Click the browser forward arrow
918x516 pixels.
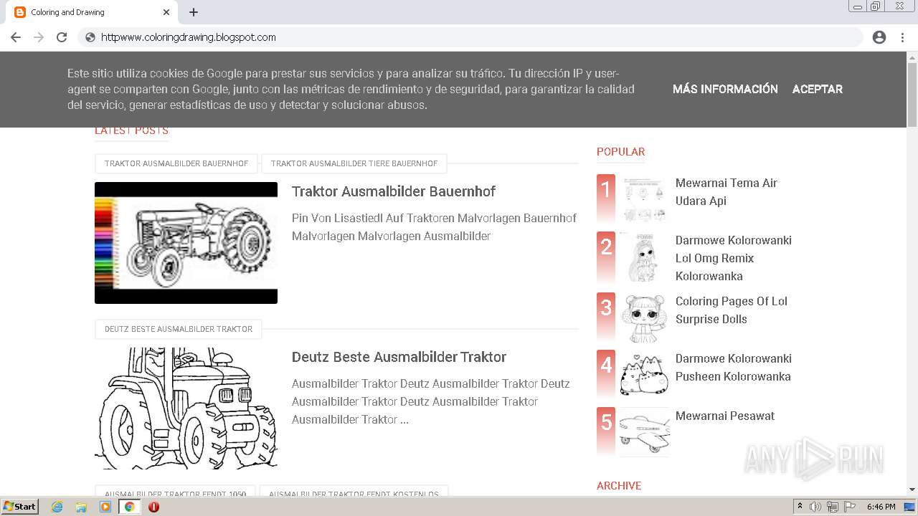point(39,37)
